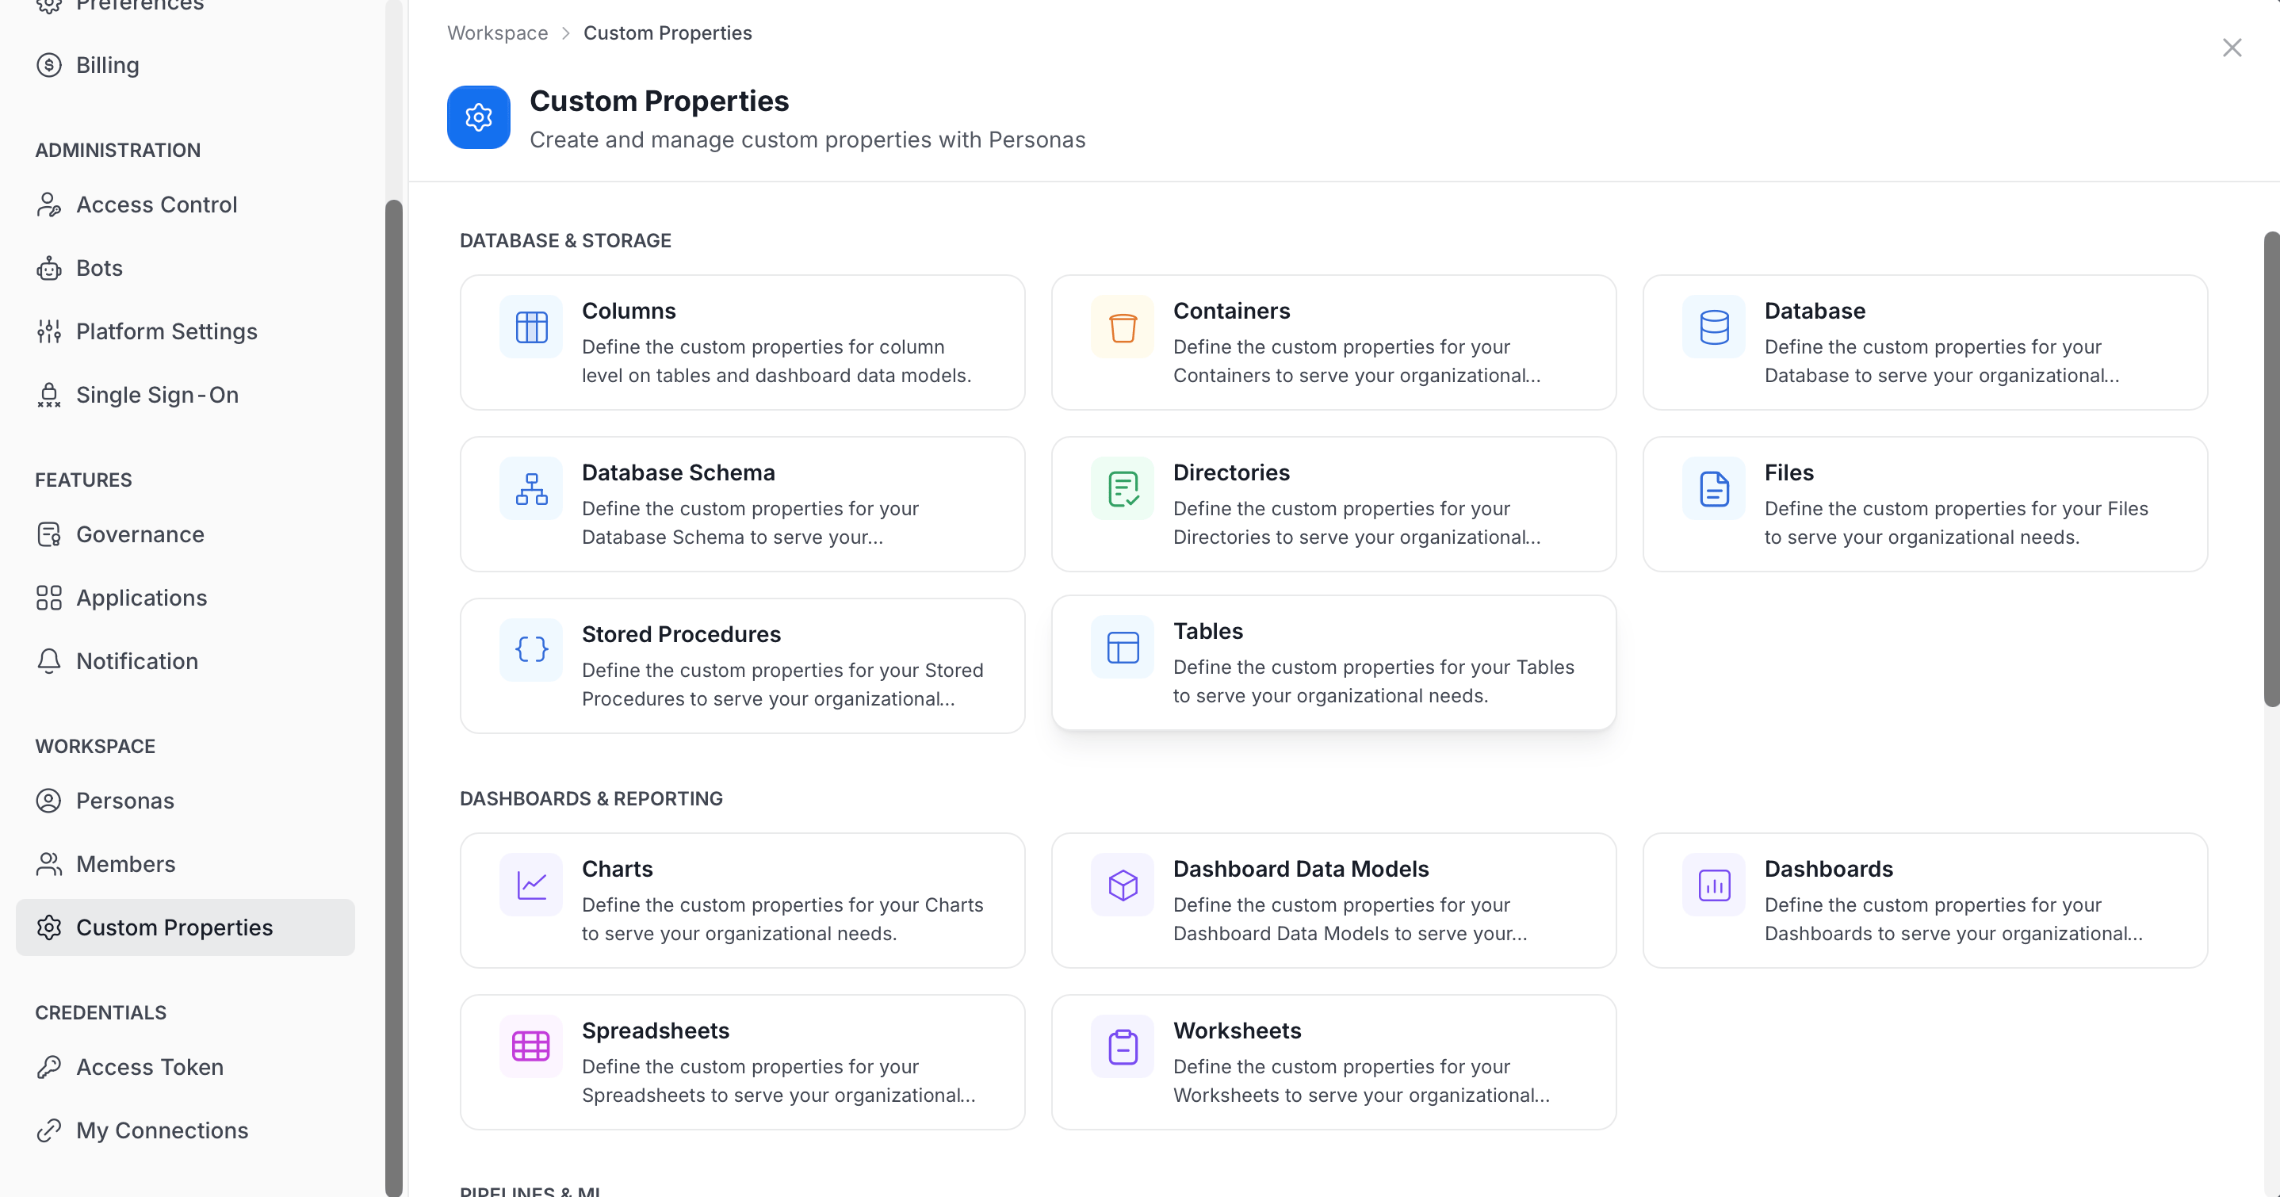Open the Tables custom properties card

pos(1334,664)
